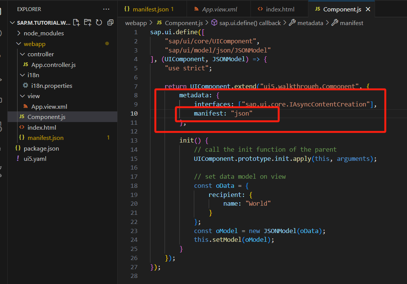
Task: Open ui5.yaml in the Explorer
Action: tap(35, 159)
